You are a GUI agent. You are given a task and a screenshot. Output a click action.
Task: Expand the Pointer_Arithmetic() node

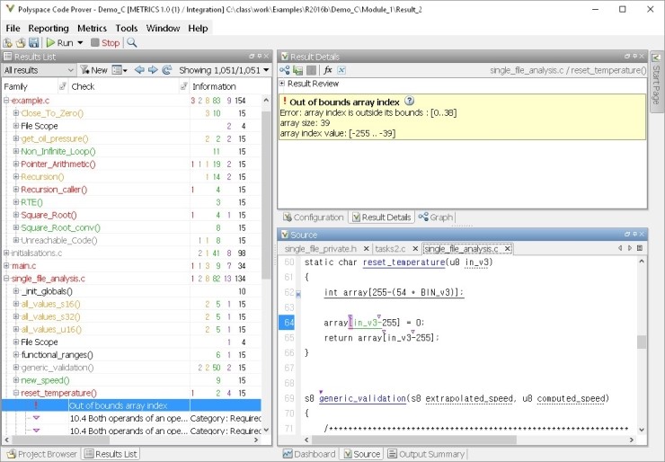pos(15,164)
